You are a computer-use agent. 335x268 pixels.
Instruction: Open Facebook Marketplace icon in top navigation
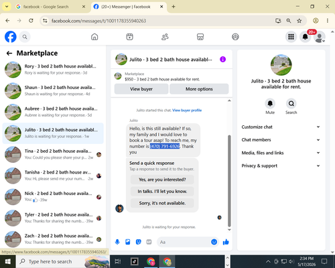point(200,37)
